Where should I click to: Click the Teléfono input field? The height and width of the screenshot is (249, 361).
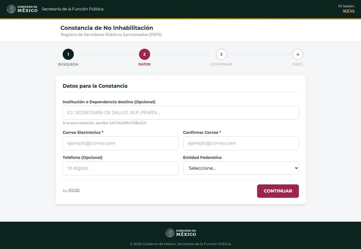(x=120, y=168)
